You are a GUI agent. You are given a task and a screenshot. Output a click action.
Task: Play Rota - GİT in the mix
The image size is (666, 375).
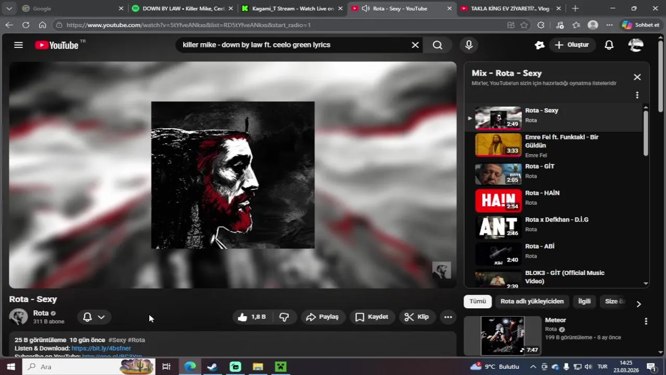coord(554,174)
